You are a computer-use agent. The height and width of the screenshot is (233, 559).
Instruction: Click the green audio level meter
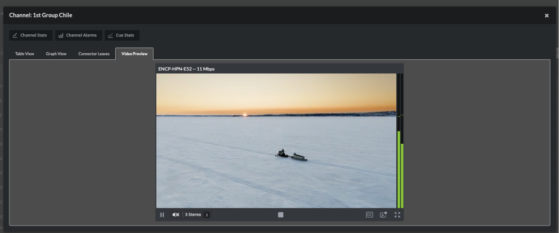(x=400, y=141)
